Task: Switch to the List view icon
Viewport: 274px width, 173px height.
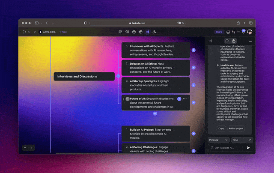Action: point(120,32)
